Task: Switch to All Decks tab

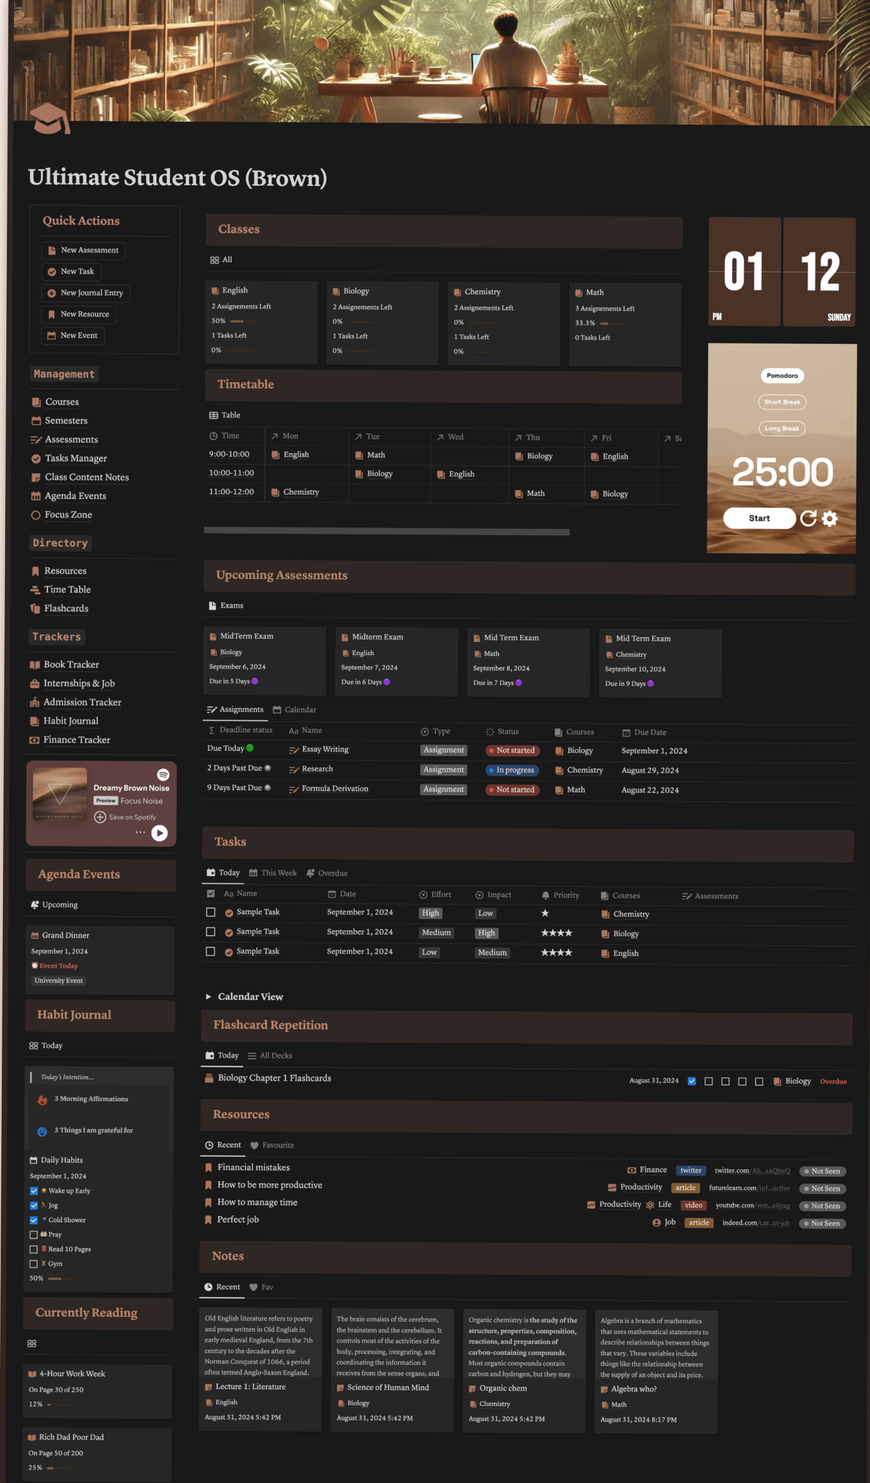Action: click(x=270, y=1055)
